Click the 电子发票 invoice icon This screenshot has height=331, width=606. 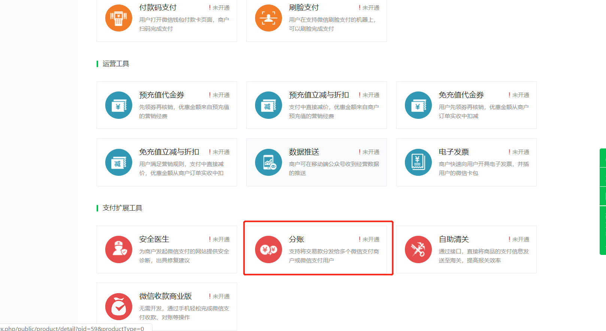click(x=418, y=162)
